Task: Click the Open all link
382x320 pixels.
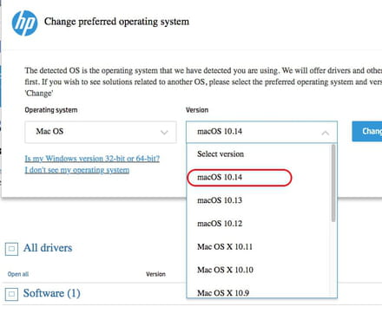Action: (18, 274)
